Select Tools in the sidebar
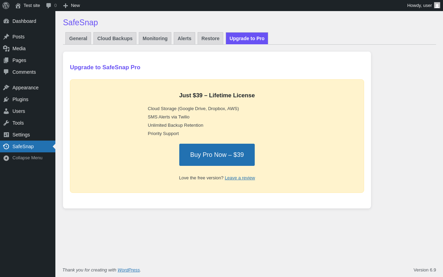443x277 pixels. coord(28,123)
